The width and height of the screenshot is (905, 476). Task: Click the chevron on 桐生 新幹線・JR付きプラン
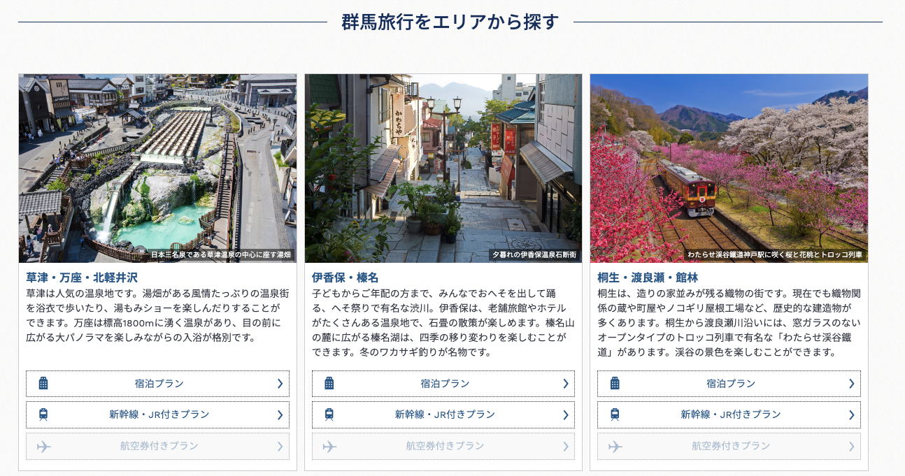[851, 414]
